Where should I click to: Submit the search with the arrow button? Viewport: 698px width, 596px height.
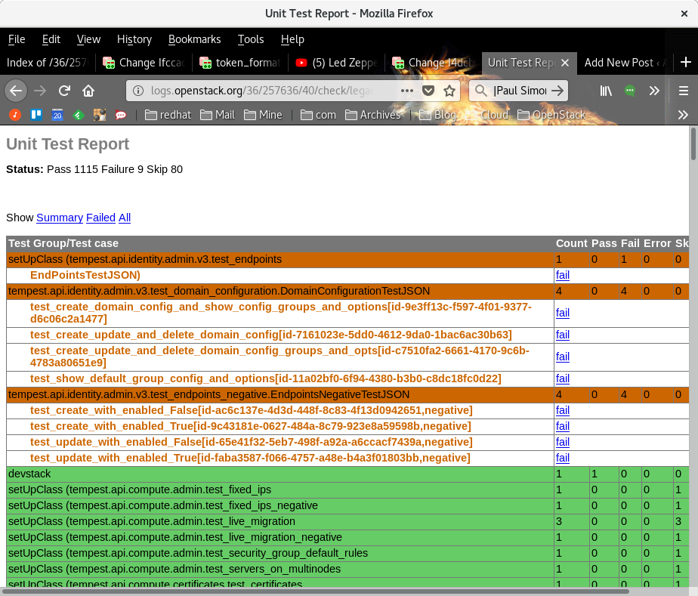coord(557,91)
